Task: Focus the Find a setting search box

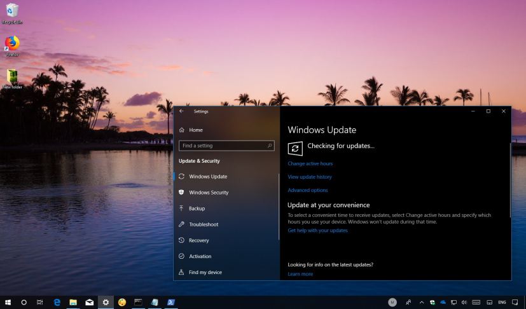Action: [x=226, y=146]
